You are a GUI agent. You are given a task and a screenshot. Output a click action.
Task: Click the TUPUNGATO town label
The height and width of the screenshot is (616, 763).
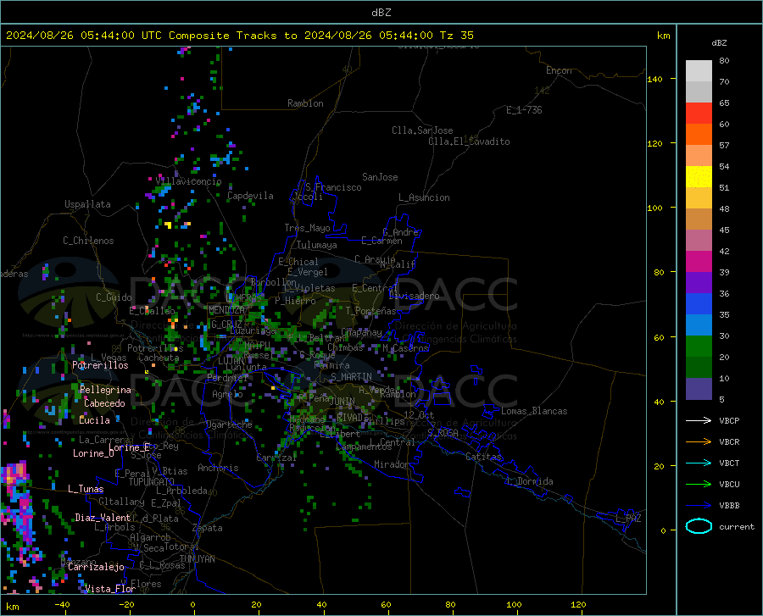pyautogui.click(x=152, y=482)
